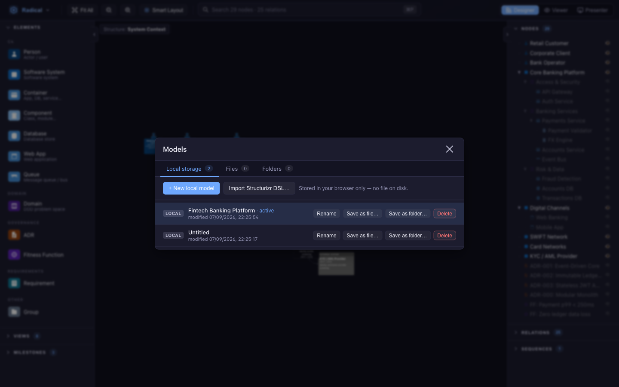Screen dimensions: 619x387
Task: Select the Software System element icon
Action: pyautogui.click(x=14, y=75)
